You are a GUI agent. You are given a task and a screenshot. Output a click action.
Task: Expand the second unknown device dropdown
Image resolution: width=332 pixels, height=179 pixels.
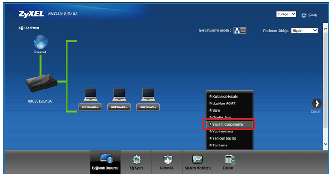119,107
